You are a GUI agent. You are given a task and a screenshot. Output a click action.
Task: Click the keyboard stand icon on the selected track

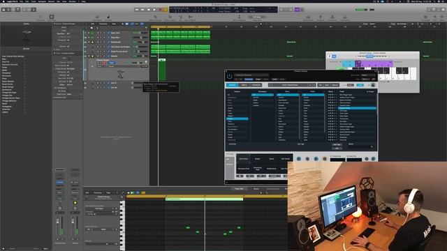pos(121,75)
